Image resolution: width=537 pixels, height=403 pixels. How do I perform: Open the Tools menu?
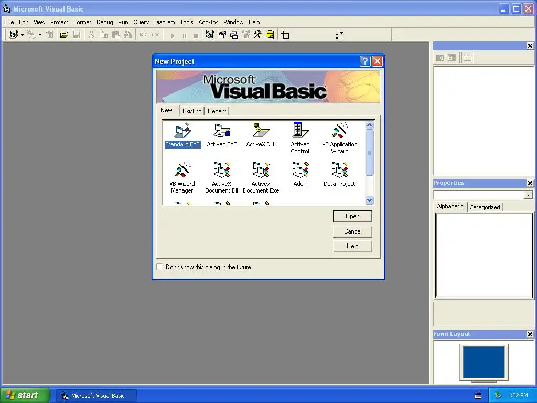click(187, 22)
